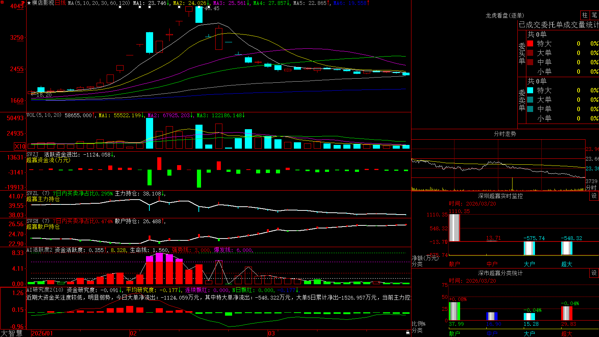Click the MA1: 23.746 value
The image size is (599, 337).
(x=149, y=3)
